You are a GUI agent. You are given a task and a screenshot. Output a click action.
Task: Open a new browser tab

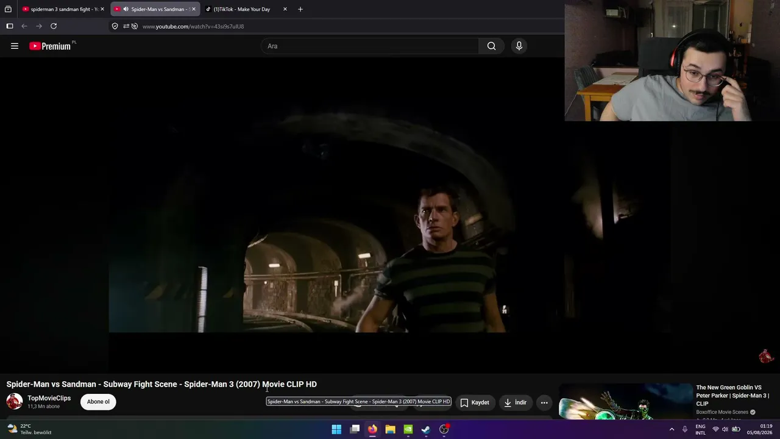300,9
